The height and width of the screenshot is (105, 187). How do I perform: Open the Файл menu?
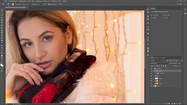click(x=6, y=1)
